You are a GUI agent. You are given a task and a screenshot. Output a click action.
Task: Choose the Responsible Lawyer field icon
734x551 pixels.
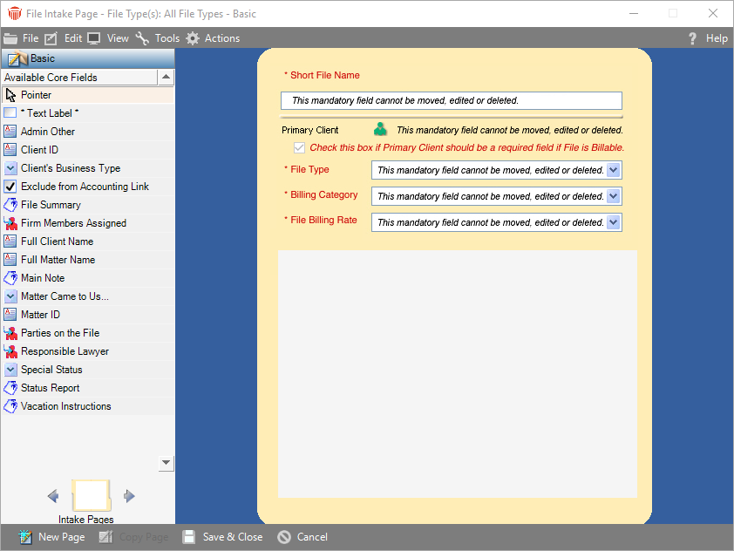(x=10, y=351)
